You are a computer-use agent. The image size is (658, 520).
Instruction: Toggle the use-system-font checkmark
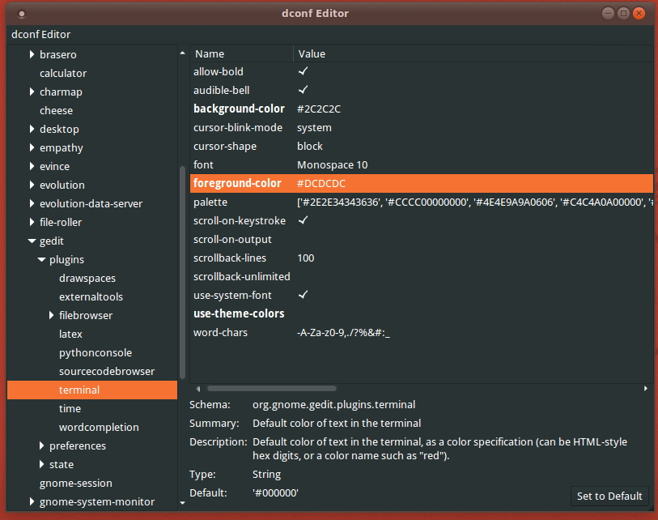click(x=303, y=295)
